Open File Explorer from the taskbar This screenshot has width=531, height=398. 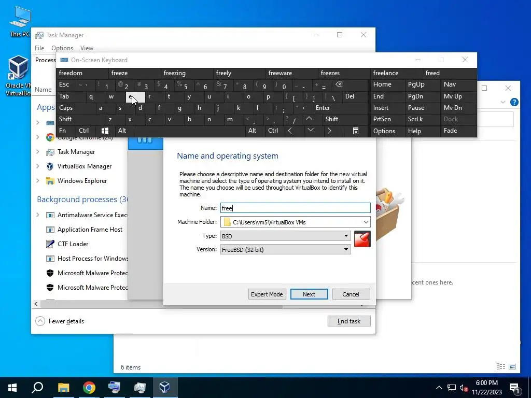tap(63, 388)
